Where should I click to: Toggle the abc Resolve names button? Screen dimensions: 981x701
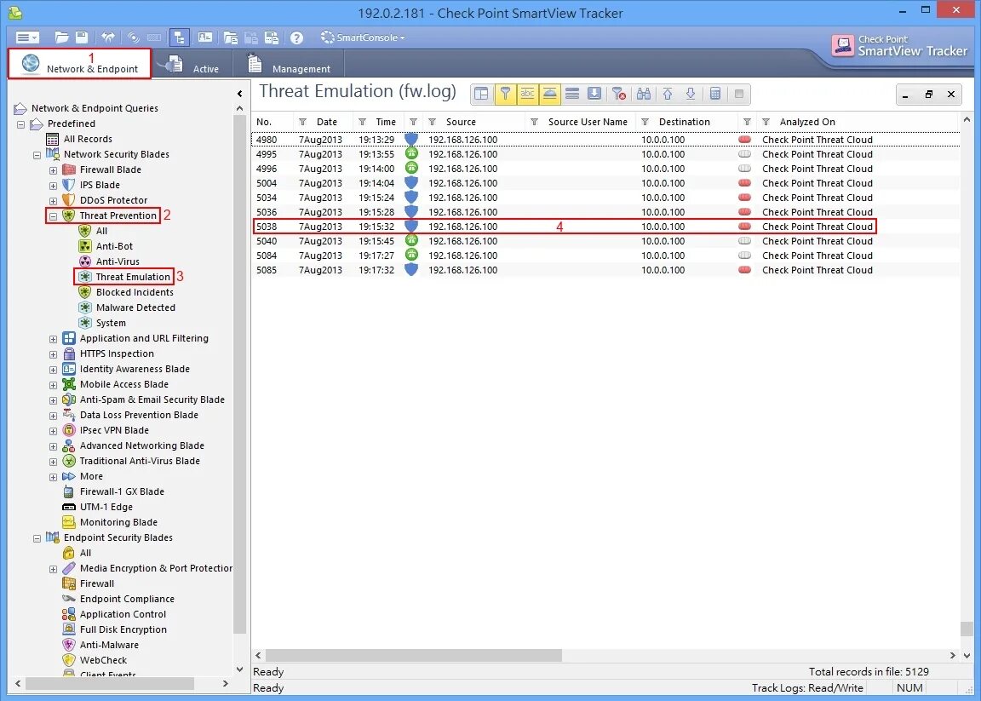(x=527, y=94)
